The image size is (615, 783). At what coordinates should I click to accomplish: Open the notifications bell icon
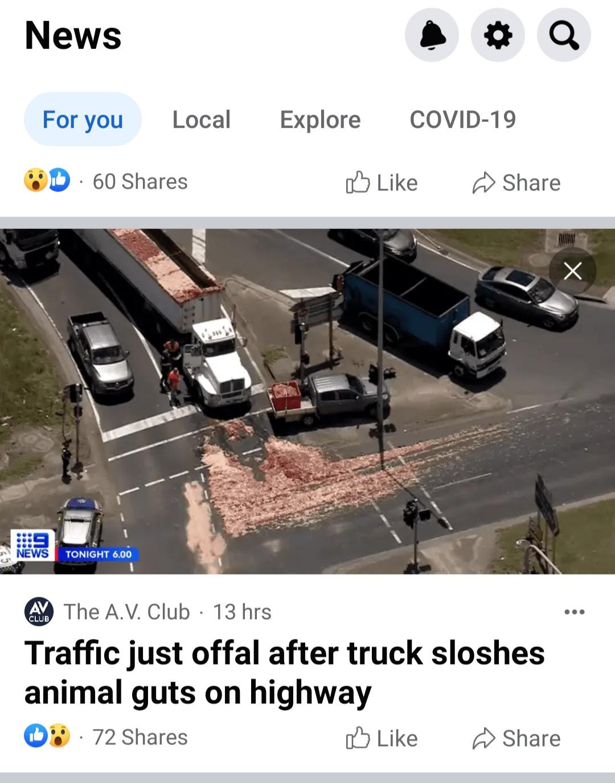(x=432, y=35)
